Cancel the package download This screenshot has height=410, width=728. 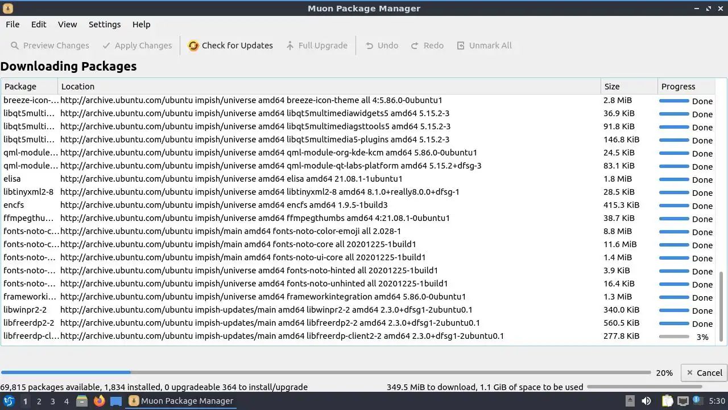pyautogui.click(x=704, y=373)
